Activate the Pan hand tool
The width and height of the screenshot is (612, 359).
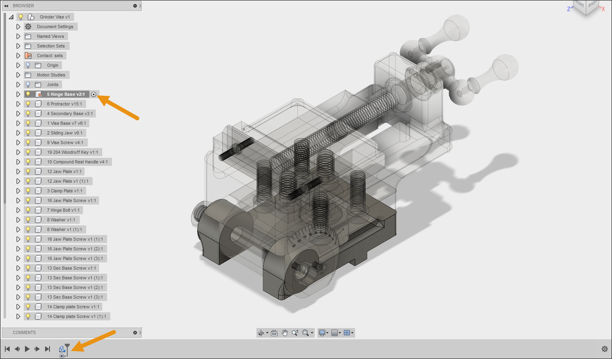pos(285,333)
